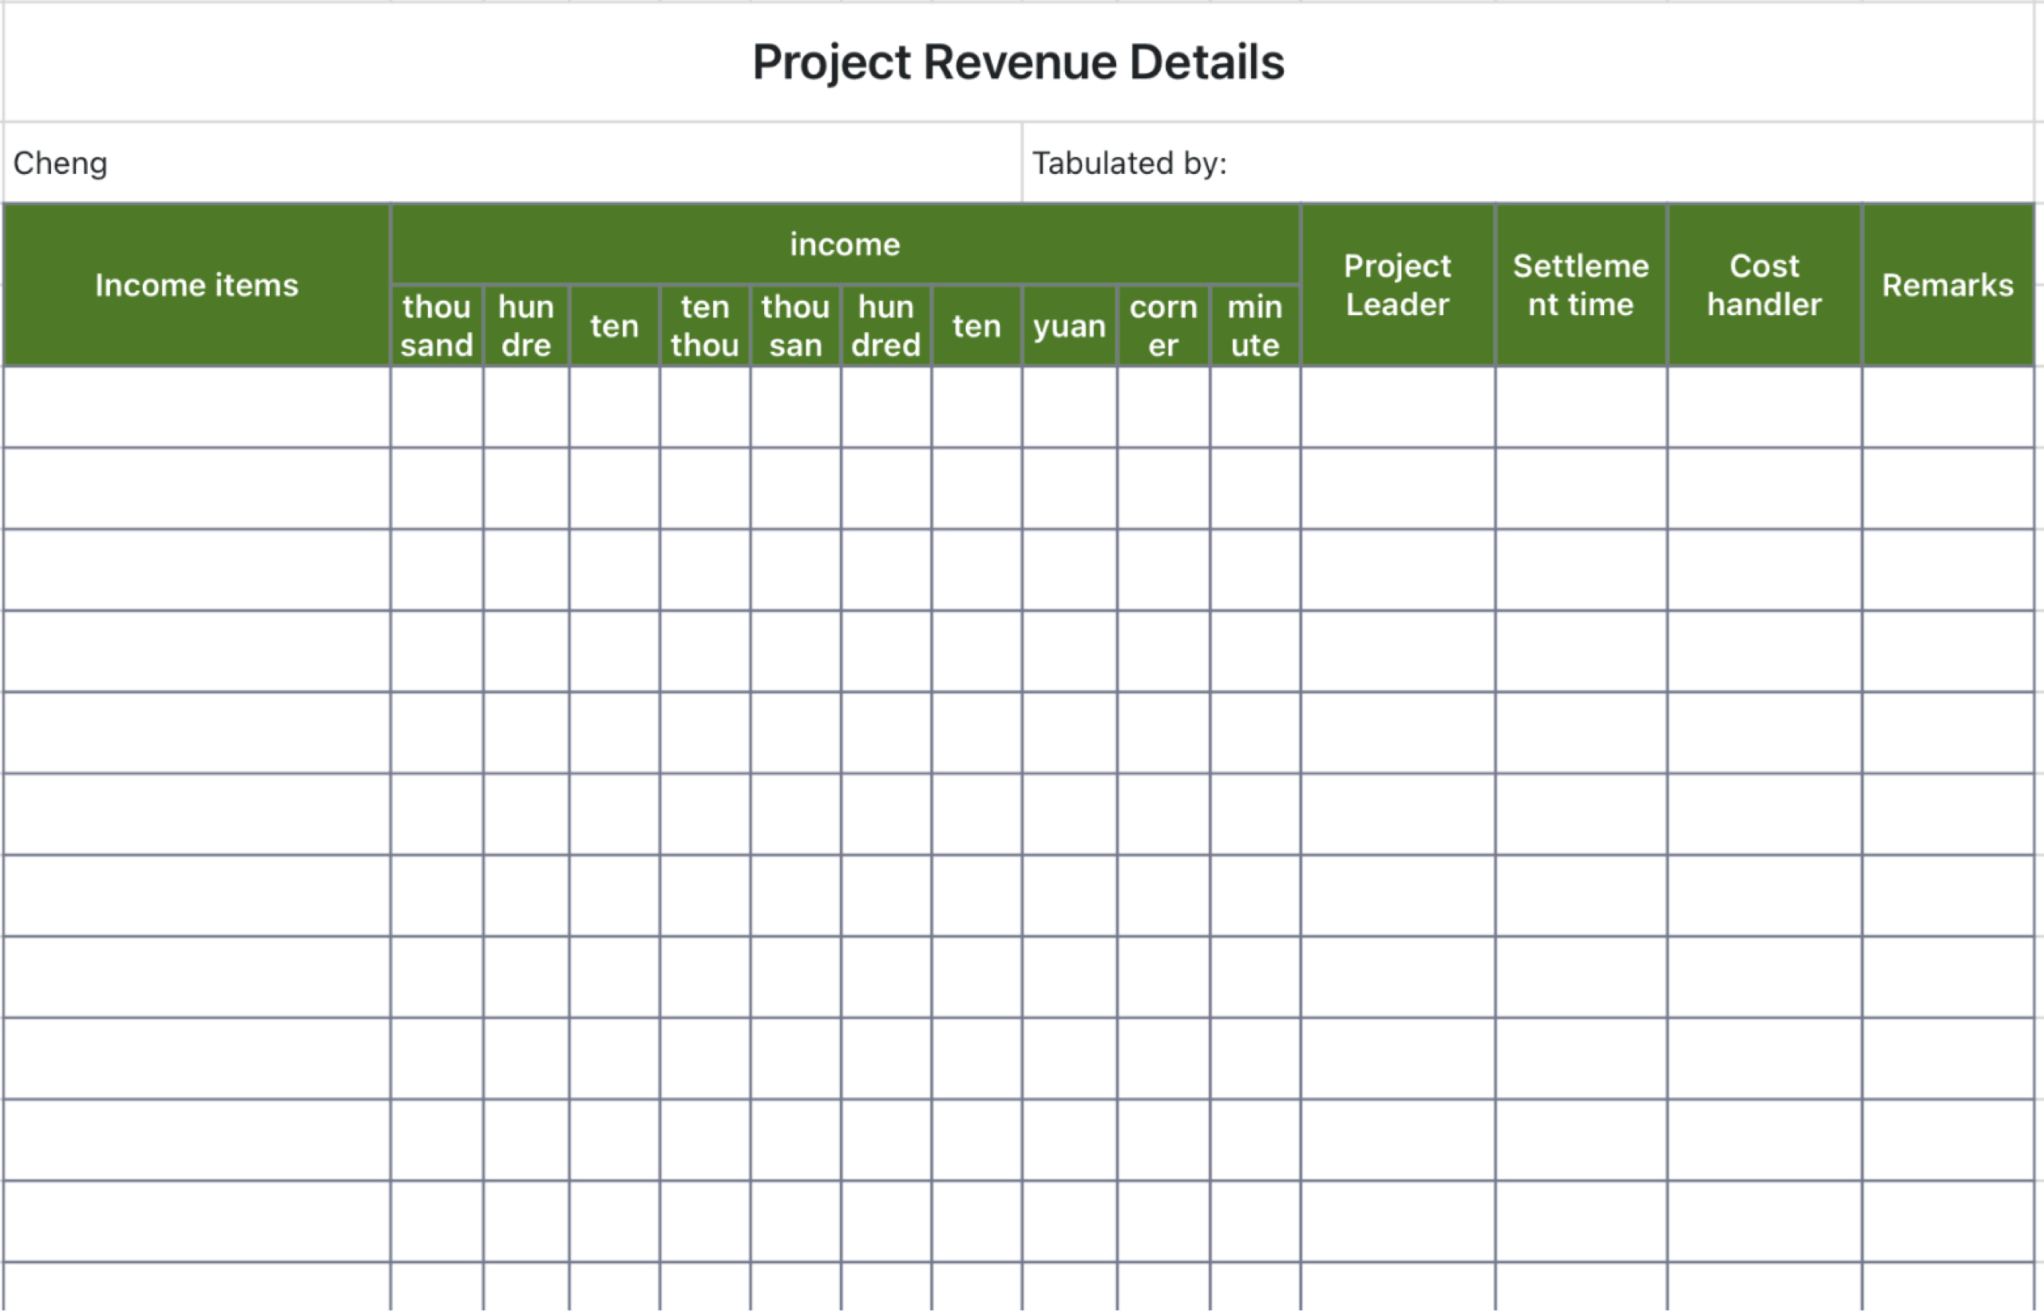Select first empty cell under yuan
The height and width of the screenshot is (1311, 2044).
point(1070,407)
